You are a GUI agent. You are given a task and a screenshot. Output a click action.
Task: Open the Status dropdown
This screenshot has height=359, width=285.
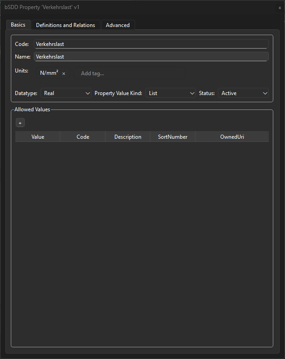point(244,93)
